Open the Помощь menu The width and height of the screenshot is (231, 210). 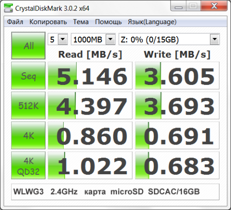[x=108, y=22]
